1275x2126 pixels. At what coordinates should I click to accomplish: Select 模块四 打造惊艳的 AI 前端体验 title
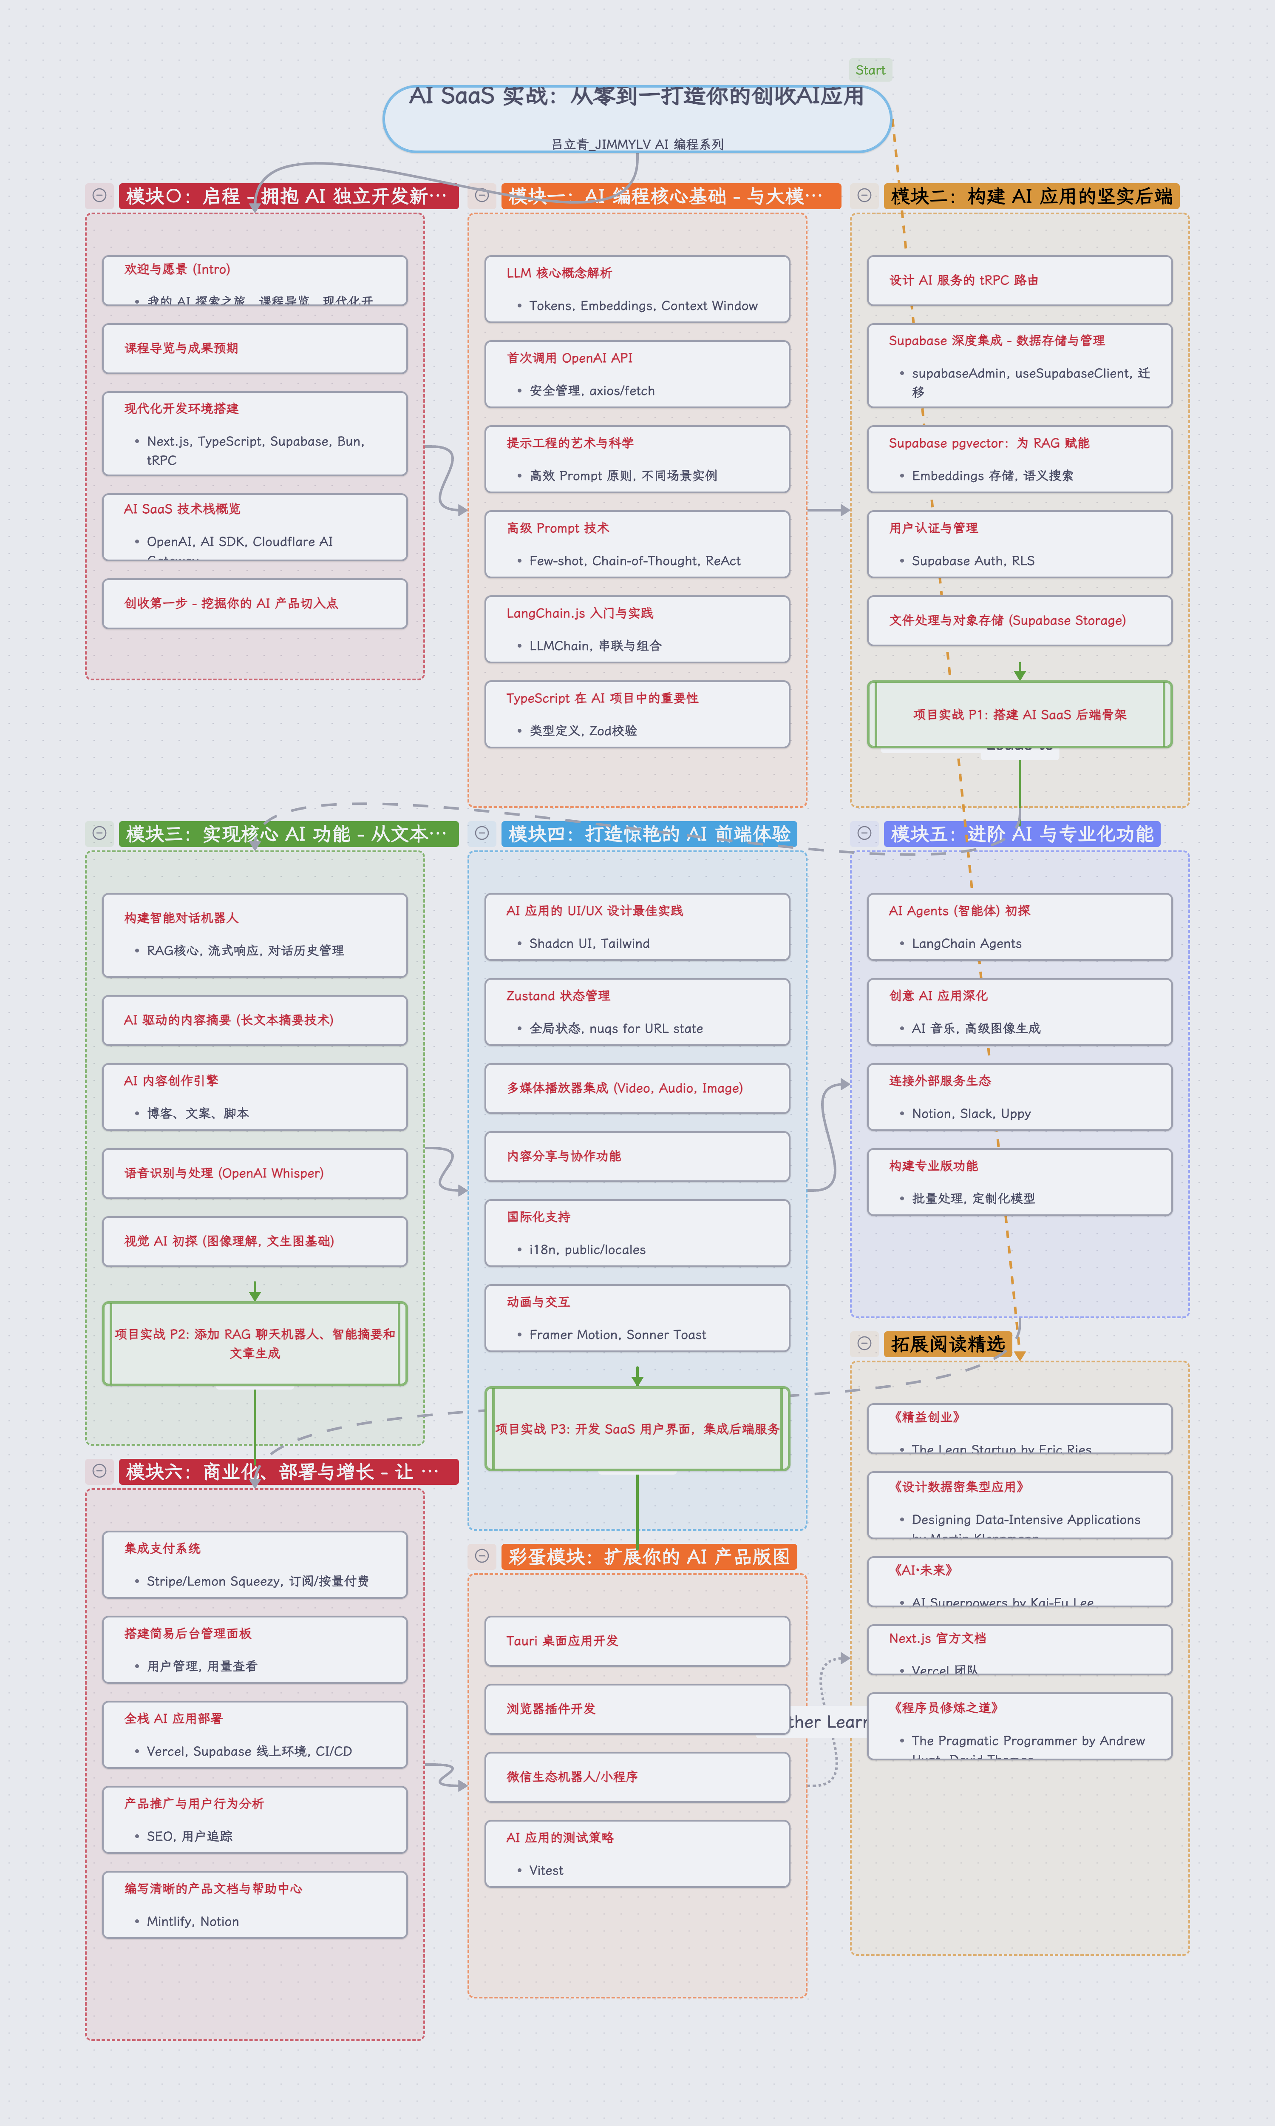[649, 833]
